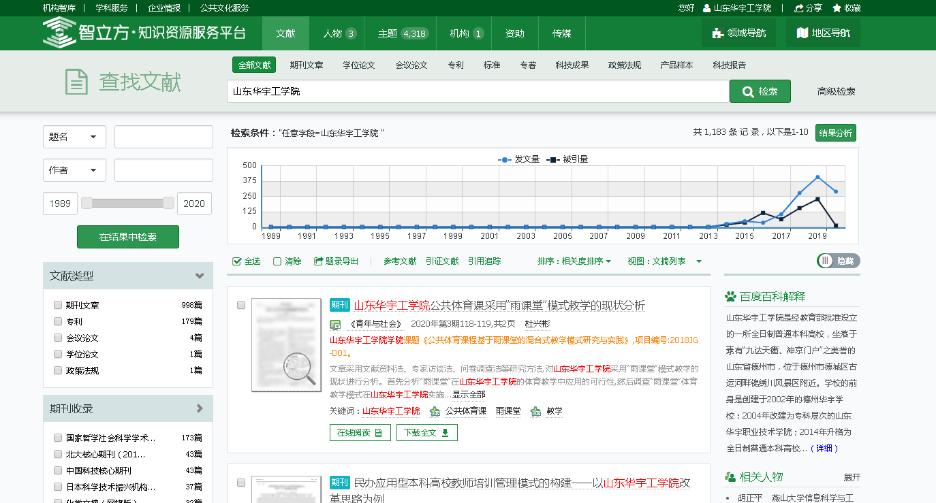Click 详细 link in Baike description
936x503 pixels.
[x=824, y=448]
